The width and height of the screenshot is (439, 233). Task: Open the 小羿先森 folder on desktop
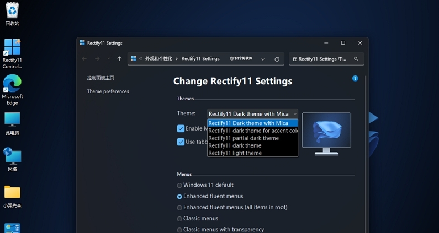click(x=12, y=197)
